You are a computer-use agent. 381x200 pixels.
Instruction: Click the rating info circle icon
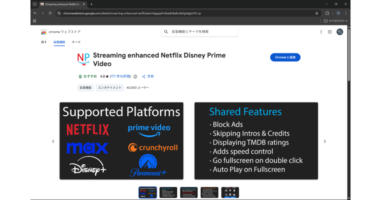tap(135, 77)
